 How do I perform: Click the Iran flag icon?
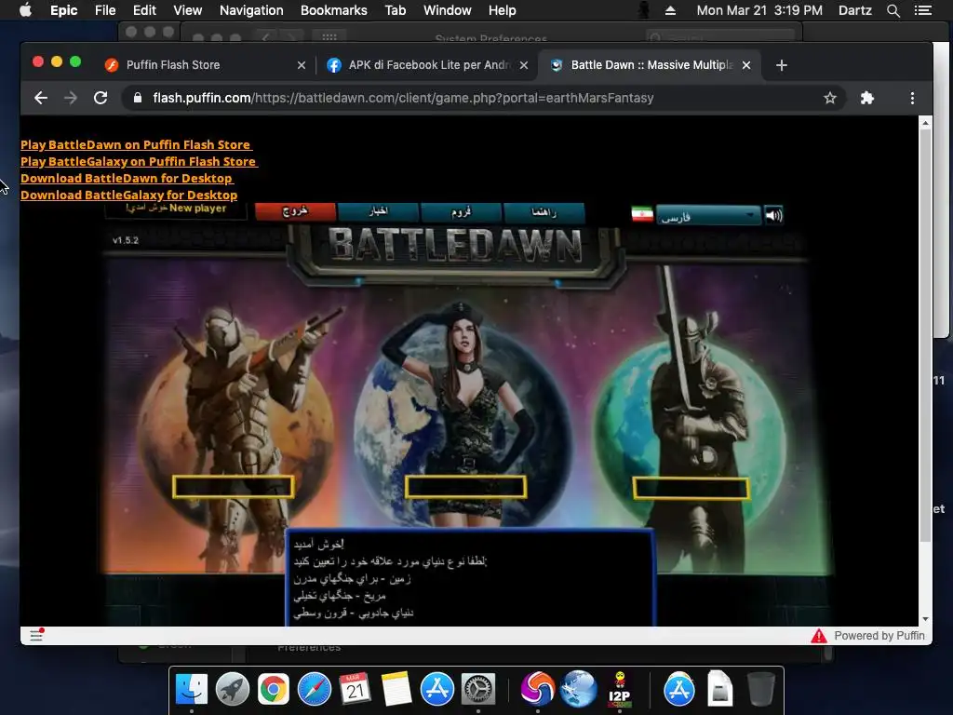tap(642, 215)
